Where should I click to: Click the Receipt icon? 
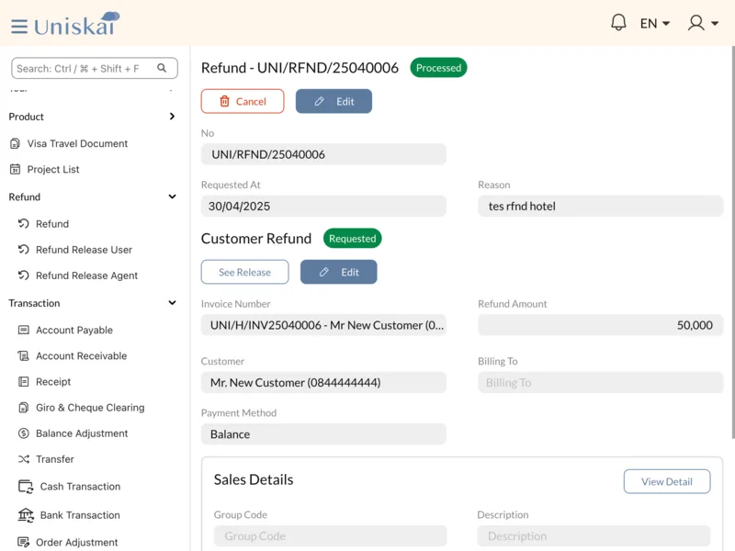(x=24, y=381)
